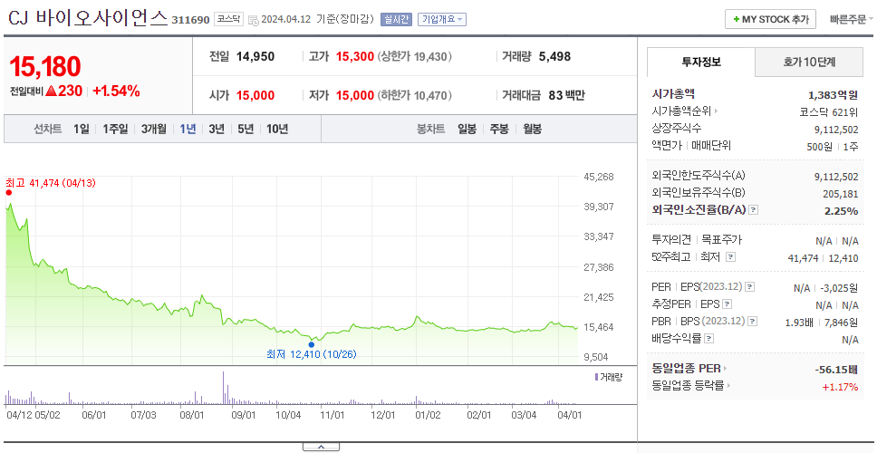
Task: Click the +1.54% change value
Action: (116, 91)
